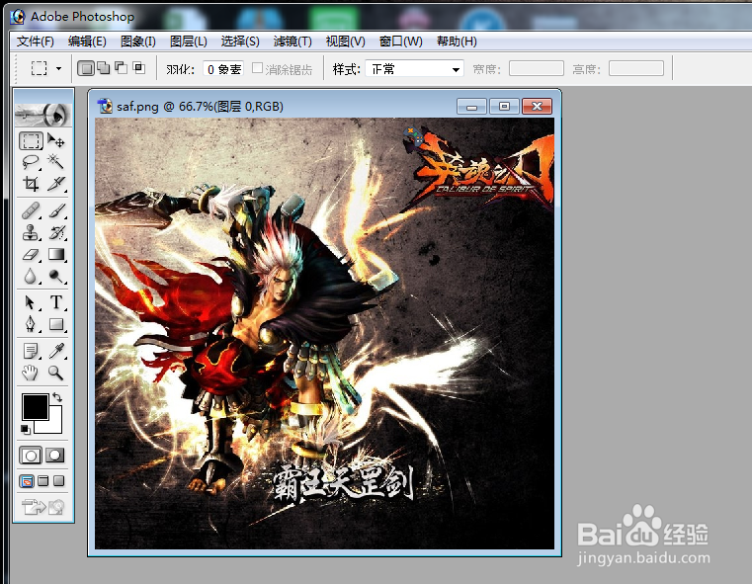
Task: Click the feather (羽化) value field
Action: tap(223, 69)
